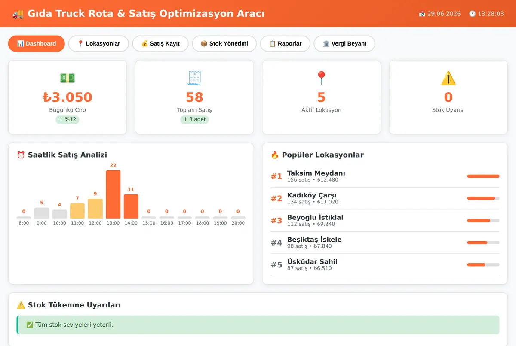
Task: Click the 13:28:03 time in header
Action: pyautogui.click(x=491, y=14)
